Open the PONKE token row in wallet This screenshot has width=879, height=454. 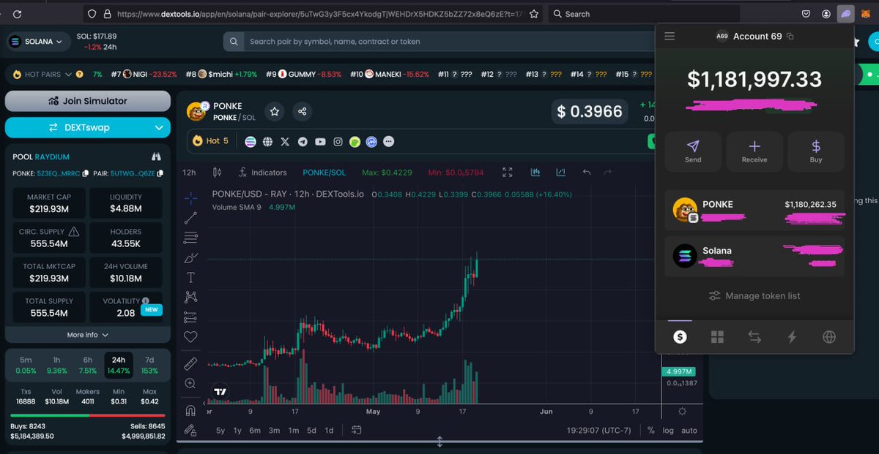[754, 211]
